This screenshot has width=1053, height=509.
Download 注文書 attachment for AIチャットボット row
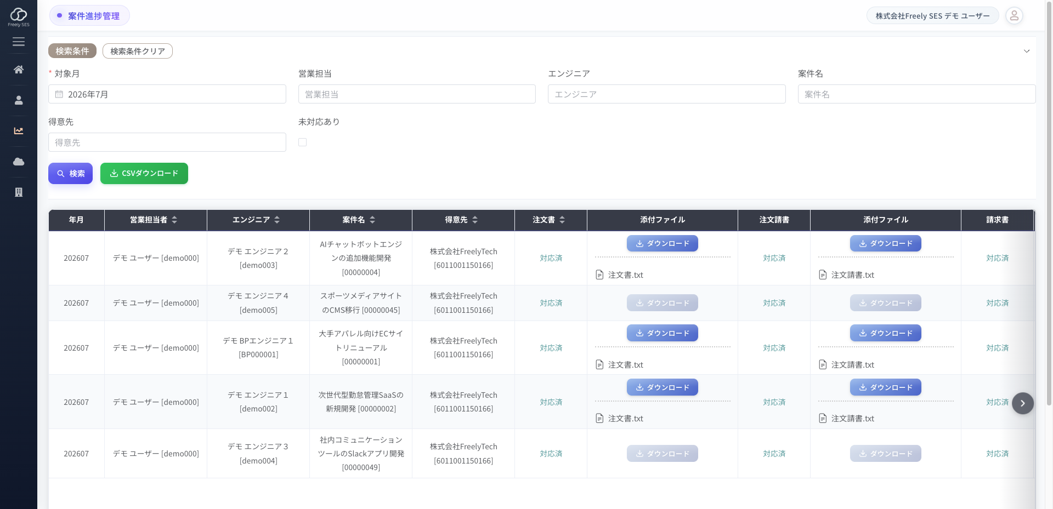(663, 244)
